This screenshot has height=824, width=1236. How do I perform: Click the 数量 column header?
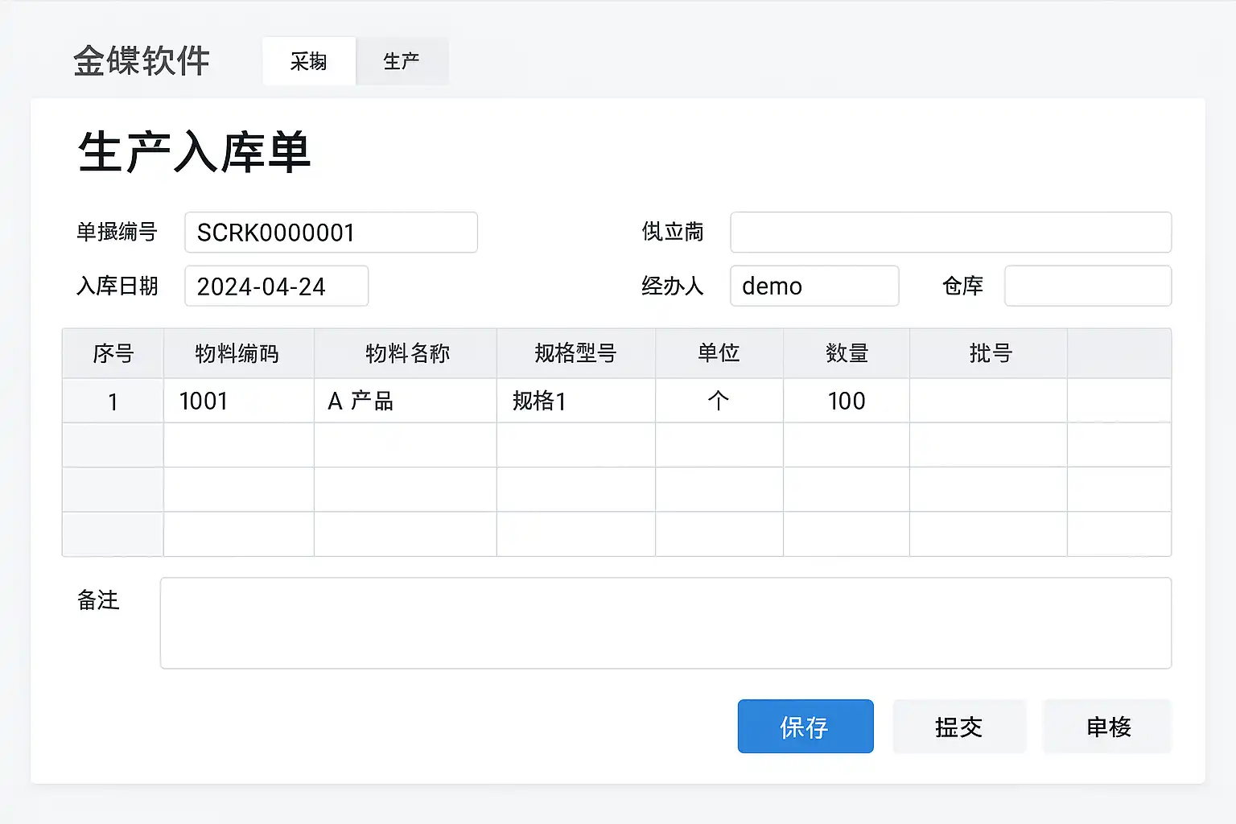pyautogui.click(x=846, y=353)
